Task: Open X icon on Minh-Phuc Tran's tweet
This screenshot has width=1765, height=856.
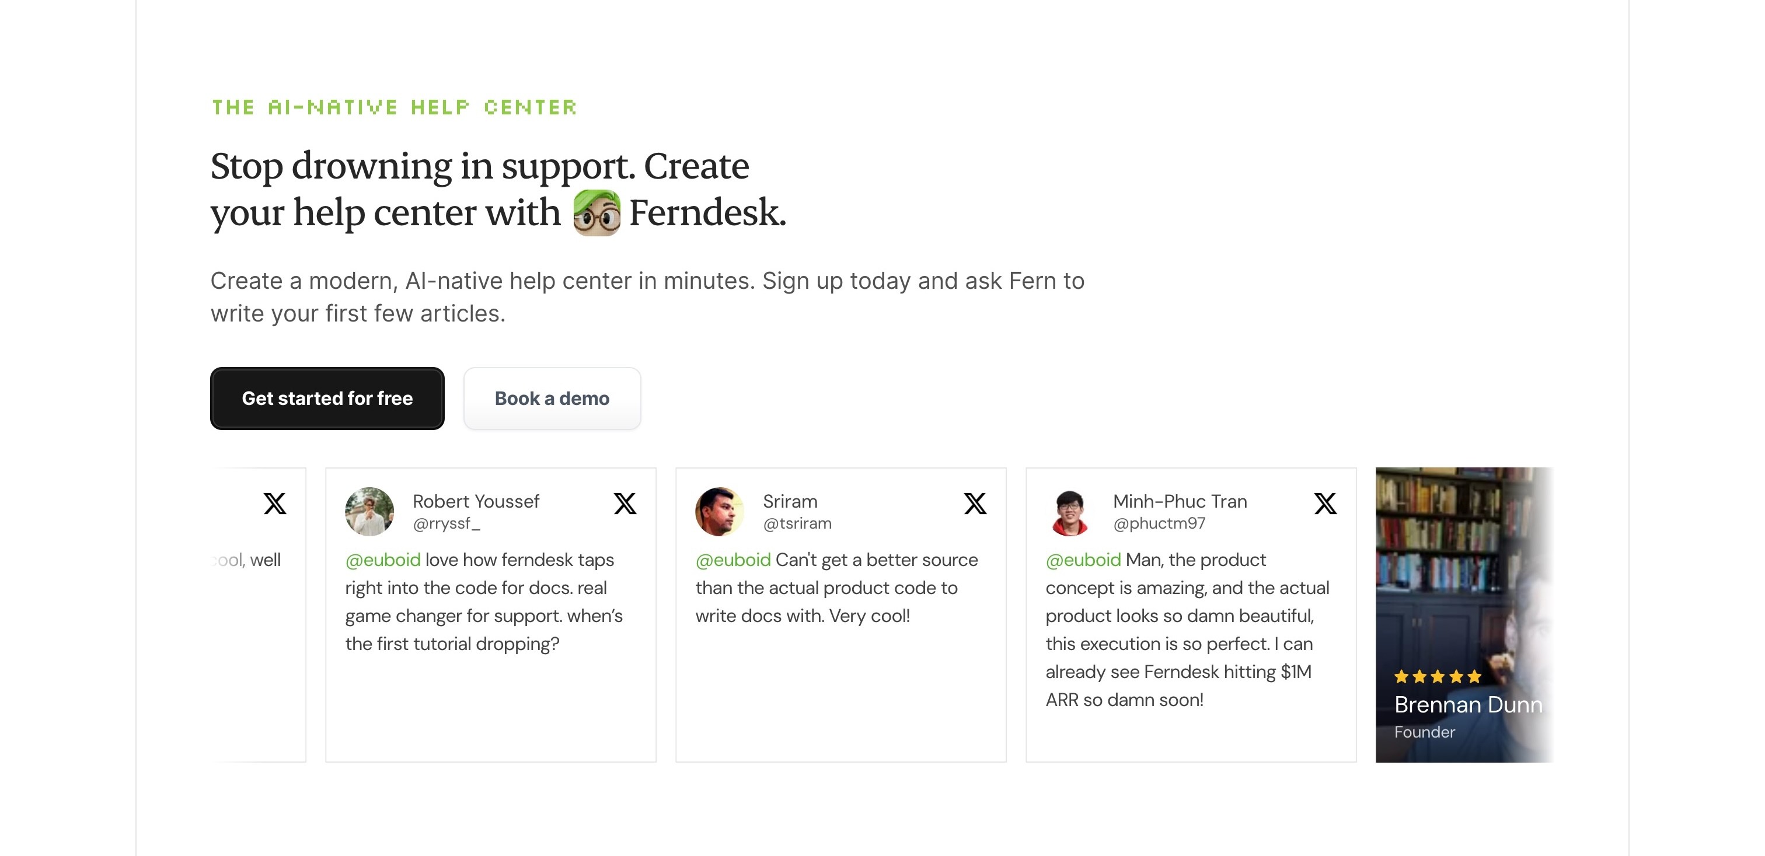Action: click(1324, 504)
